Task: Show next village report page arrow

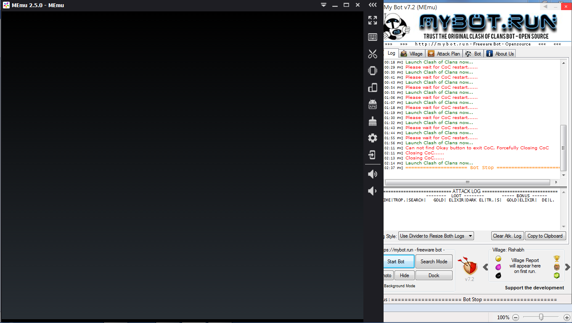Action: (x=567, y=267)
